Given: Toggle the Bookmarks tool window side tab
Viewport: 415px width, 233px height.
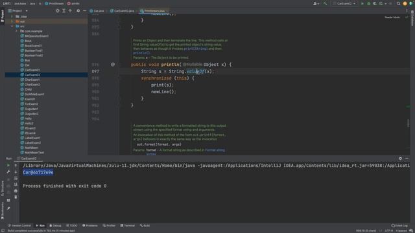Looking at the screenshot, I should click(x=3, y=210).
